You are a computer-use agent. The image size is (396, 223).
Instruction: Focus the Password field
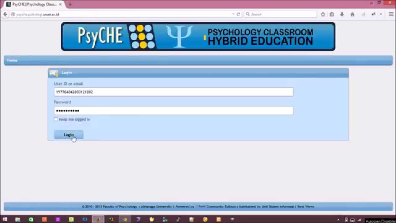pos(174,111)
